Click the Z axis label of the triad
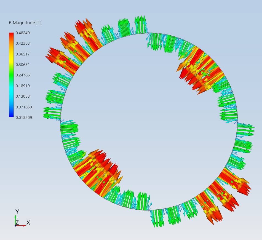The image size is (262, 240). point(17,223)
